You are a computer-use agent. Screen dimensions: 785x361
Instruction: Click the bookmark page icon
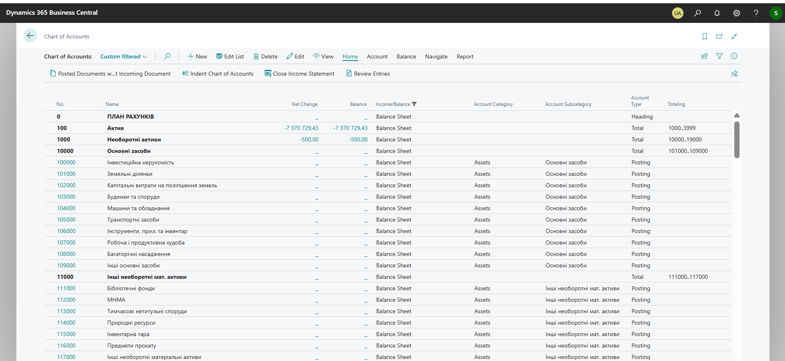(705, 36)
